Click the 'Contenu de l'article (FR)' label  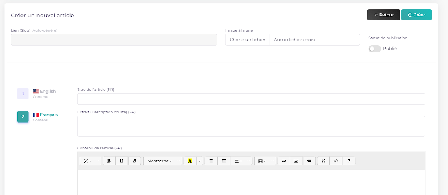(x=99, y=148)
